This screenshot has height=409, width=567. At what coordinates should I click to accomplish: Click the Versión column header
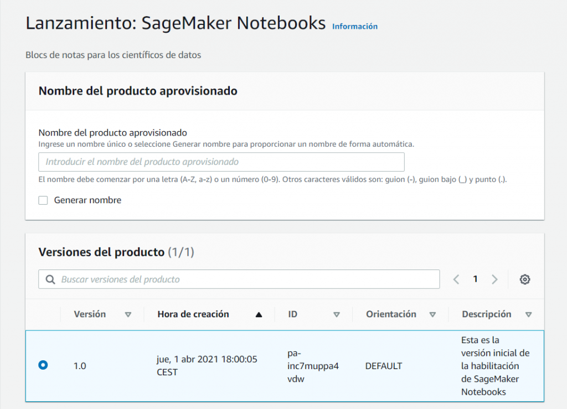(x=90, y=314)
